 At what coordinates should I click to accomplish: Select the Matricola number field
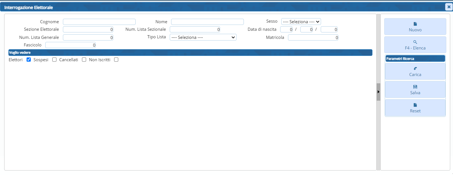click(x=313, y=37)
